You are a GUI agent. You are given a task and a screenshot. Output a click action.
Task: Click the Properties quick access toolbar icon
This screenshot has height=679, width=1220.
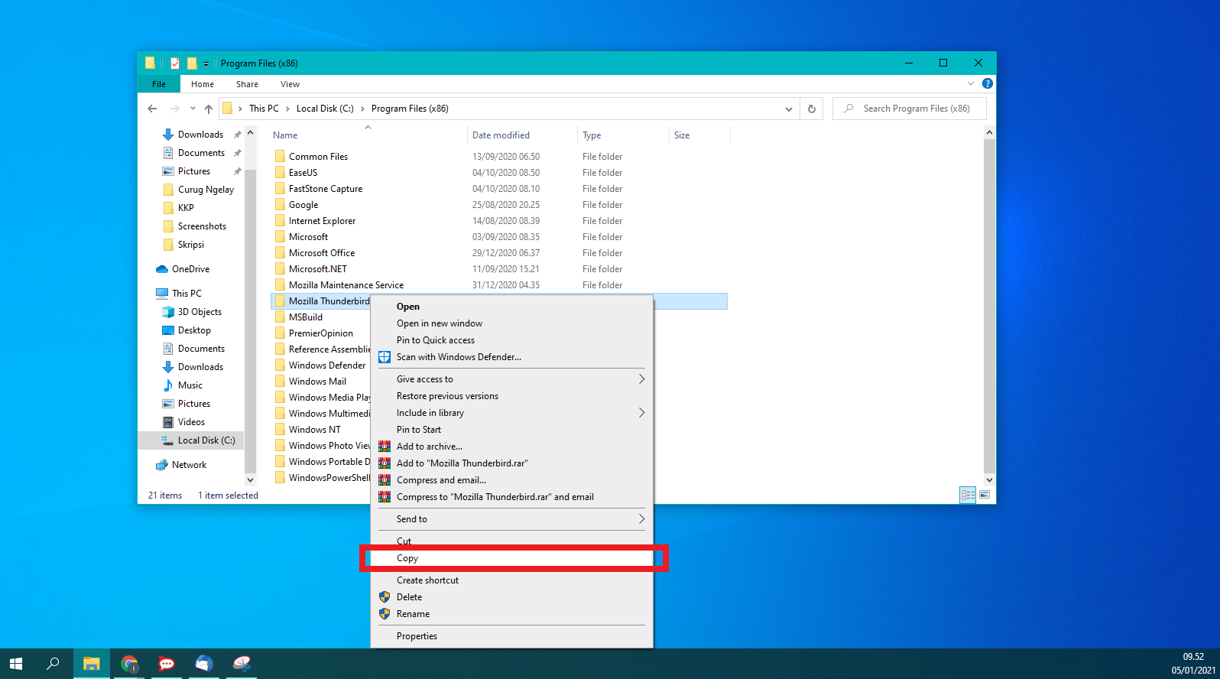[175, 63]
